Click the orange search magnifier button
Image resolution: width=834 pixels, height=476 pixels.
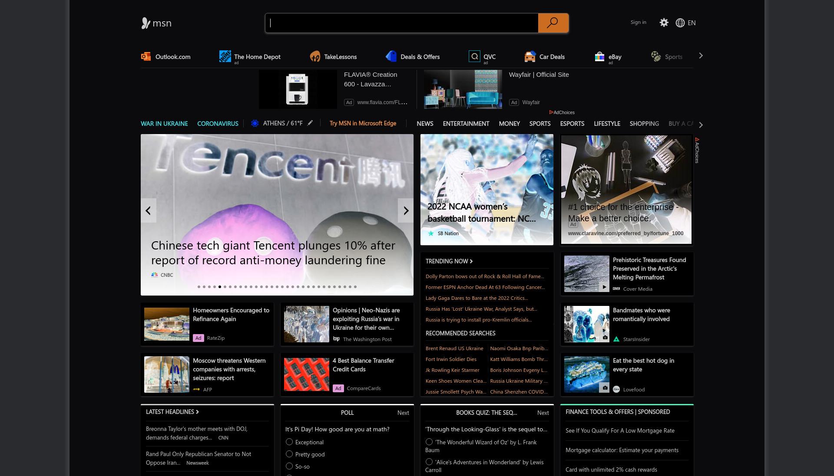[553, 23]
